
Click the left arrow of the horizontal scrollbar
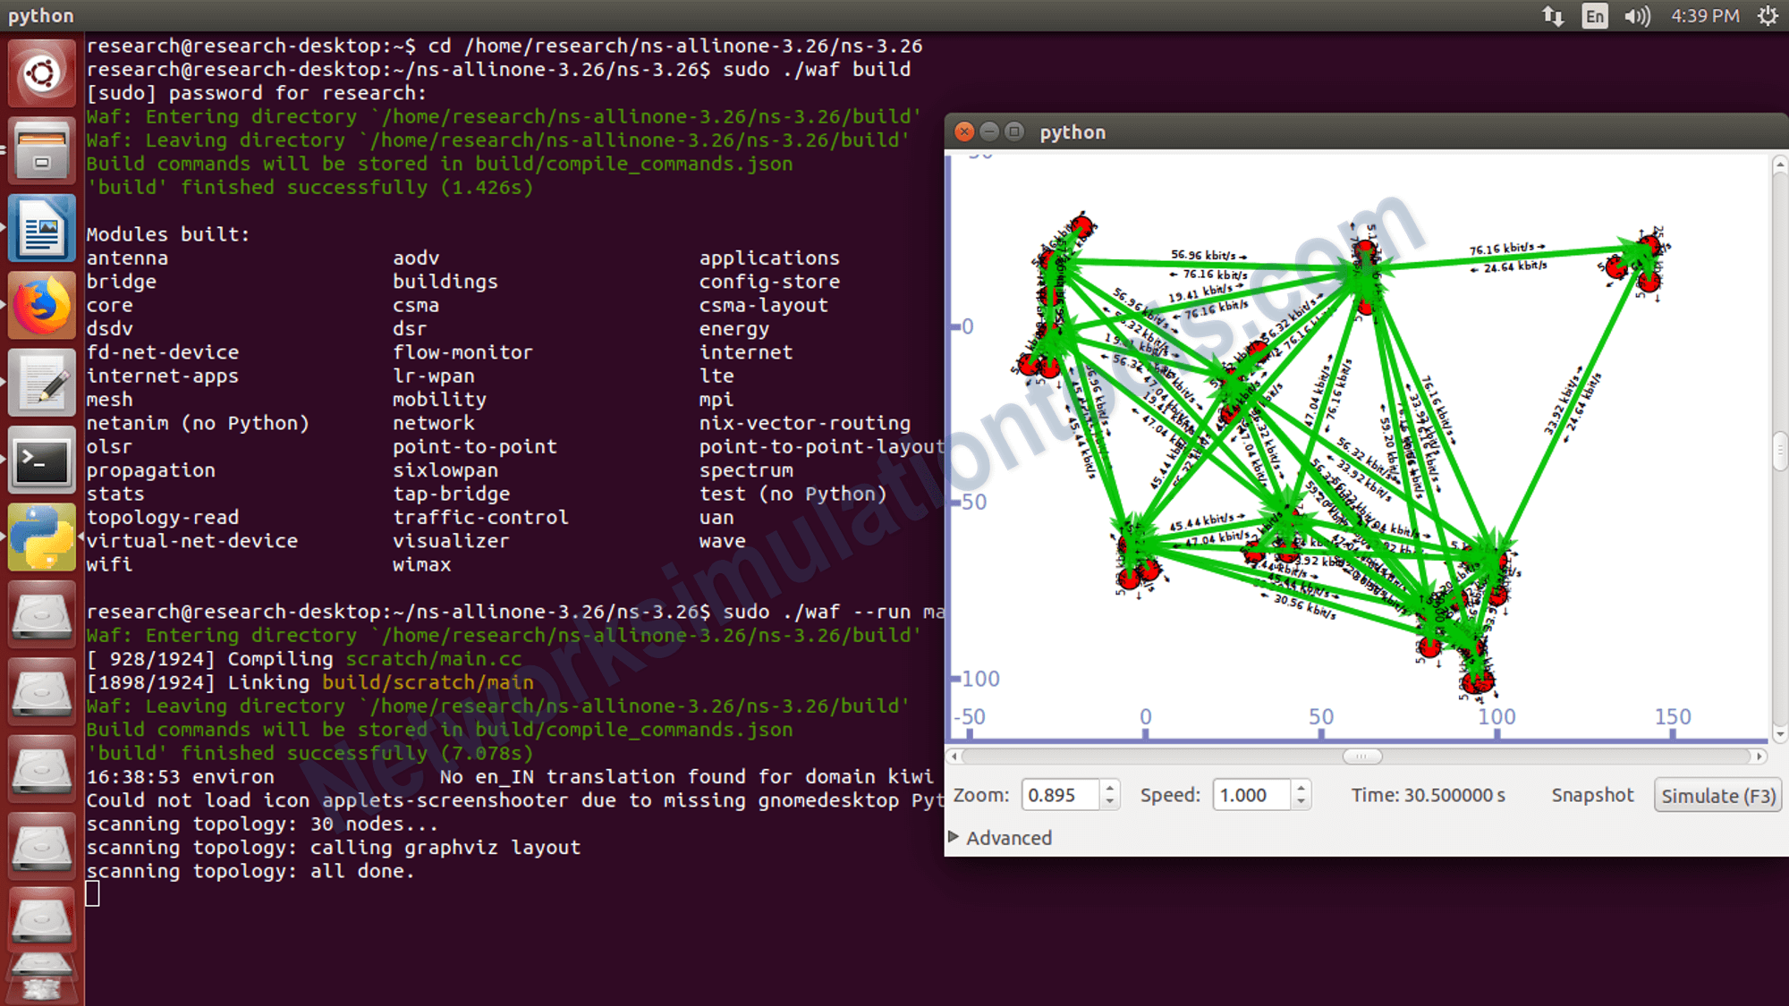[x=954, y=757]
